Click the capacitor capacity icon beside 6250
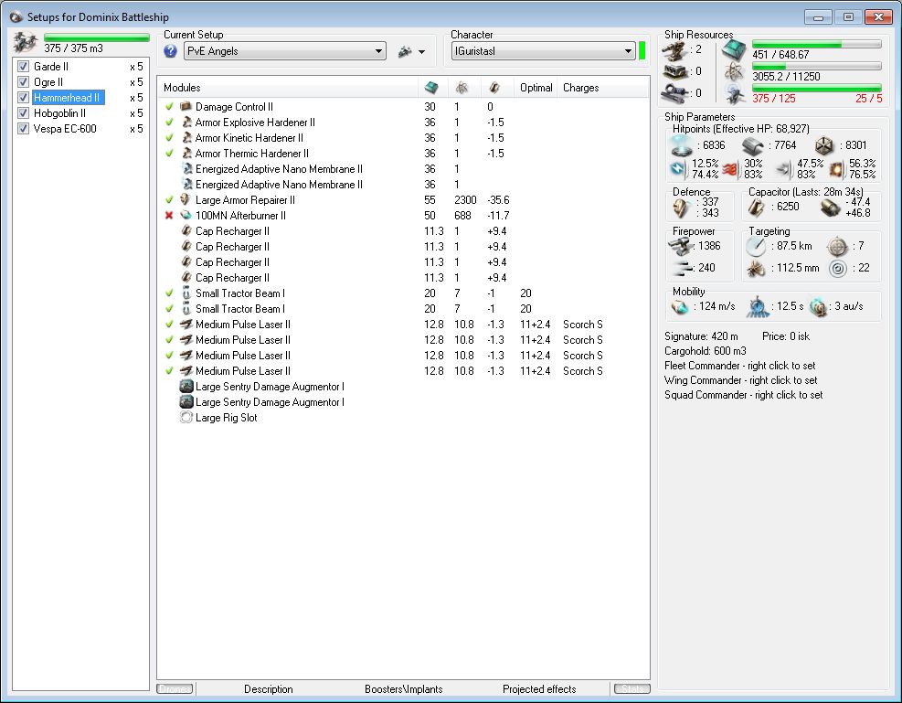This screenshot has width=902, height=703. tap(757, 208)
